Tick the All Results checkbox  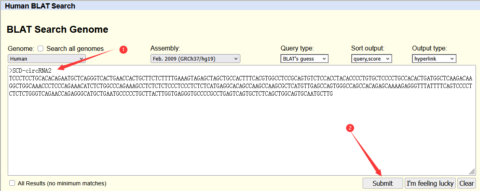click(12, 183)
